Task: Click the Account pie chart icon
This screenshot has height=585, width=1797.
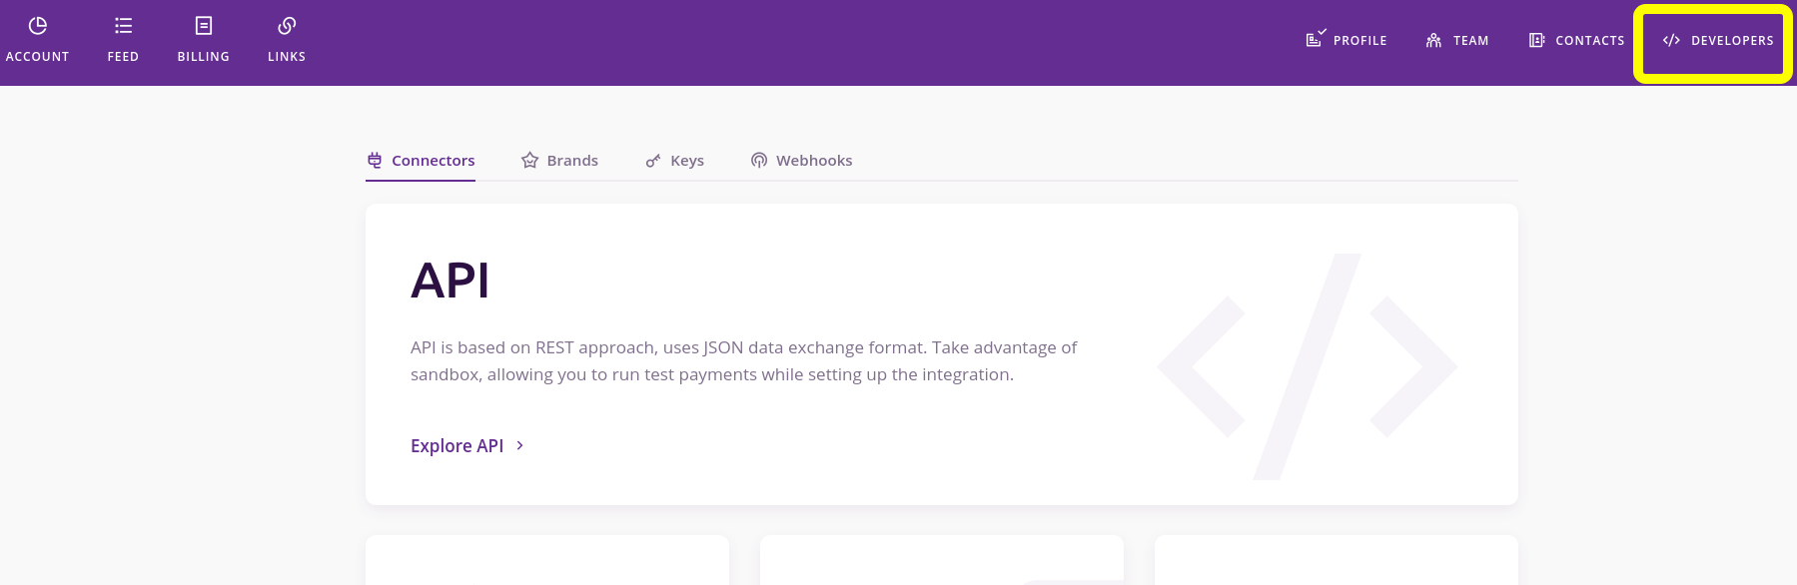Action: 38,26
